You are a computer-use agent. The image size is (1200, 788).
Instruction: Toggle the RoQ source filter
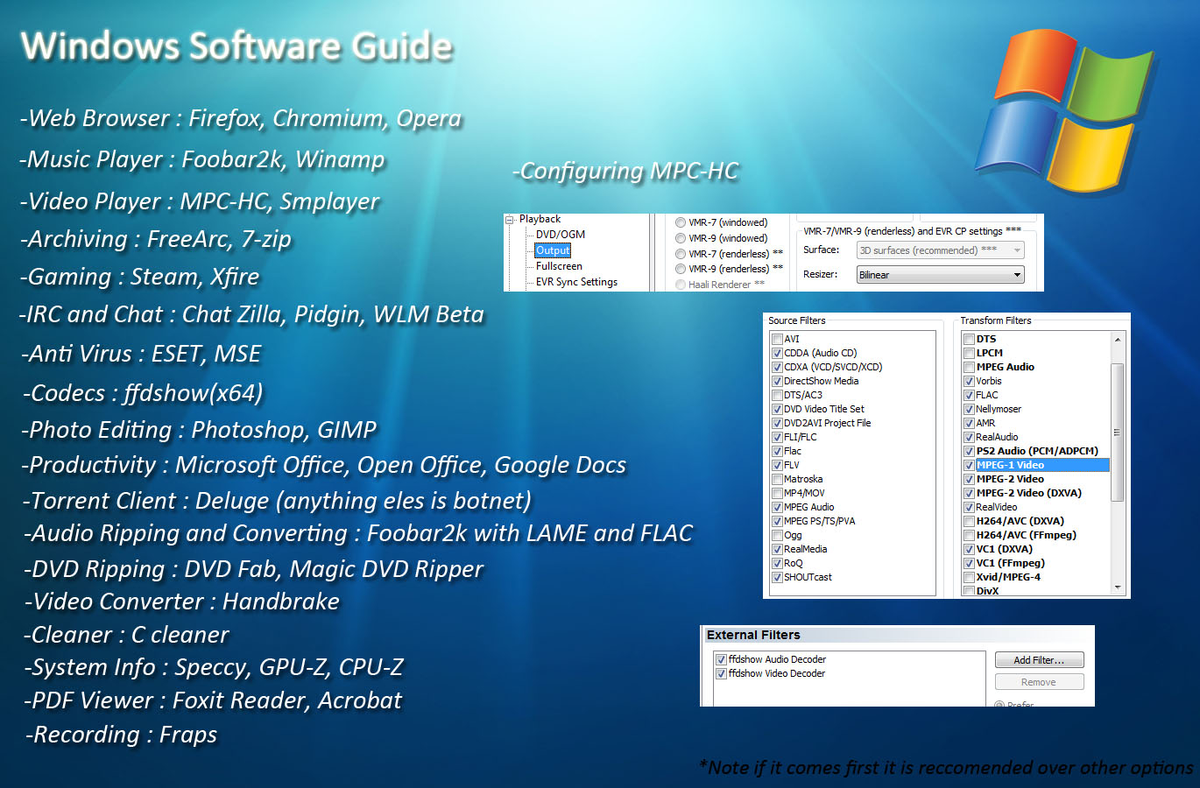pos(777,564)
